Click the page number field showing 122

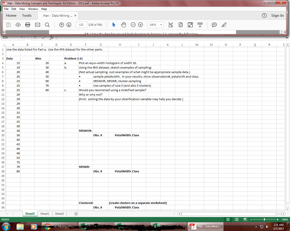[81, 25]
